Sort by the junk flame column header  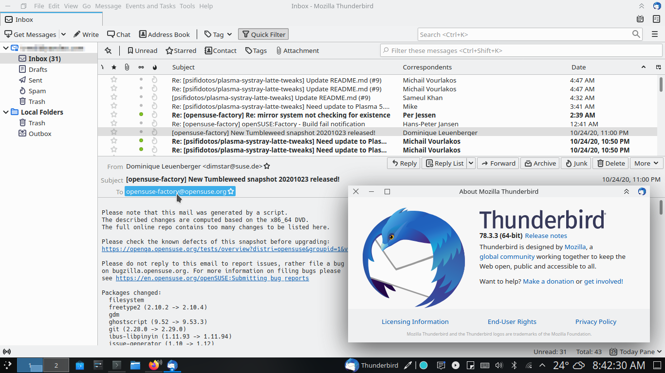click(x=155, y=67)
